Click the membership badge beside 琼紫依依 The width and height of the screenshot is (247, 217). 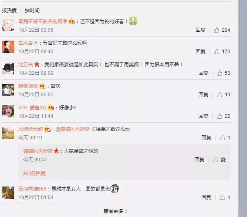click(x=42, y=86)
